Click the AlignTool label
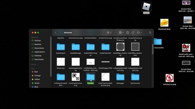This screenshot has height=109, width=195. point(61,38)
